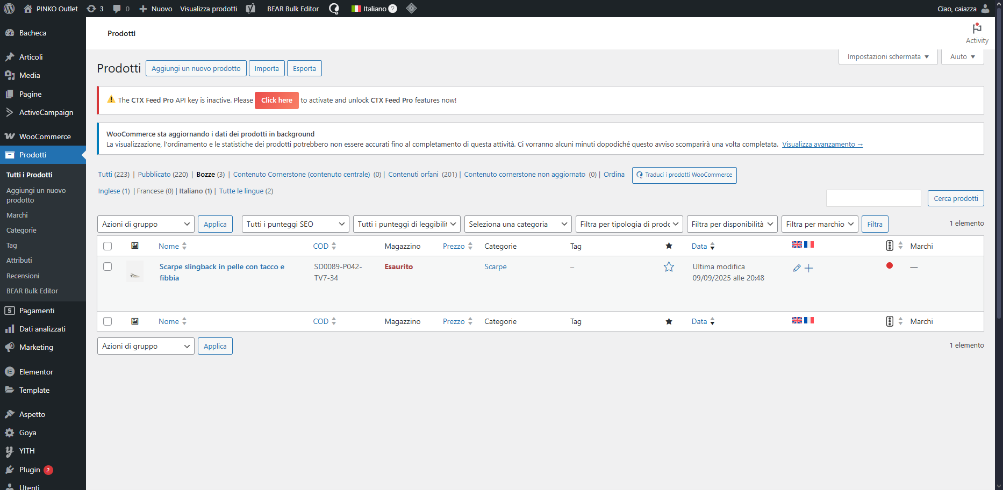Click the diamond icon in admin bar
The width and height of the screenshot is (1003, 490).
(411, 9)
